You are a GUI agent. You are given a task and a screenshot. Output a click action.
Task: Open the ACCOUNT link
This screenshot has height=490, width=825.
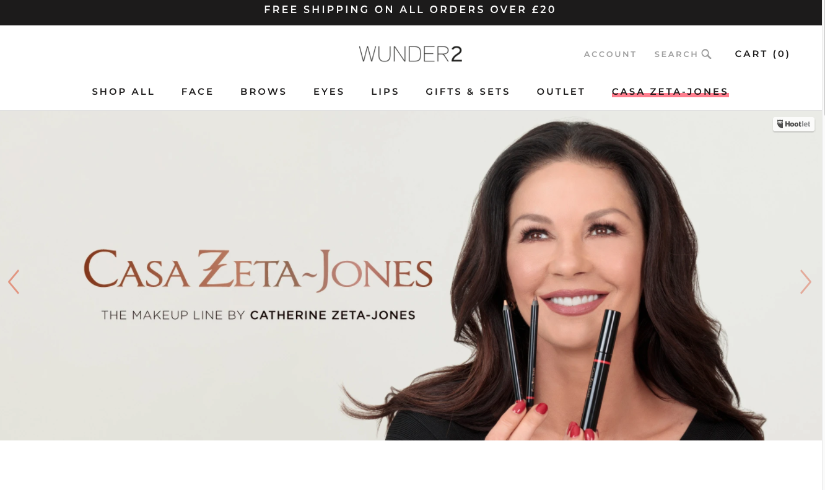click(x=610, y=55)
